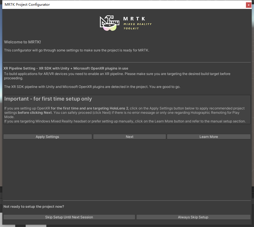This screenshot has width=254, height=227.
Task: Click the Apply Settings button
Action: [48, 136]
